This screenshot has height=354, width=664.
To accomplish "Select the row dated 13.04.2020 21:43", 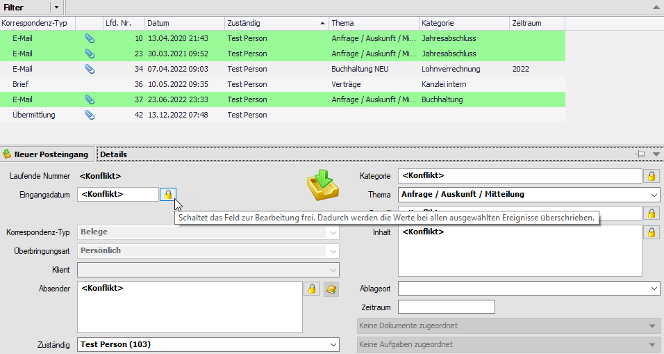I will (x=283, y=38).
